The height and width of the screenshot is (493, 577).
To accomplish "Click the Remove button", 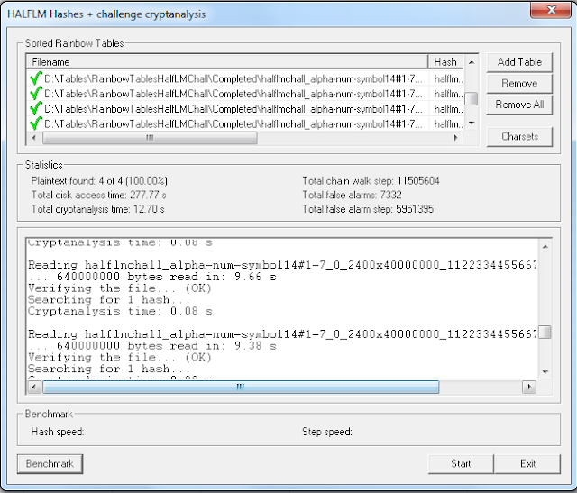I will [x=519, y=83].
